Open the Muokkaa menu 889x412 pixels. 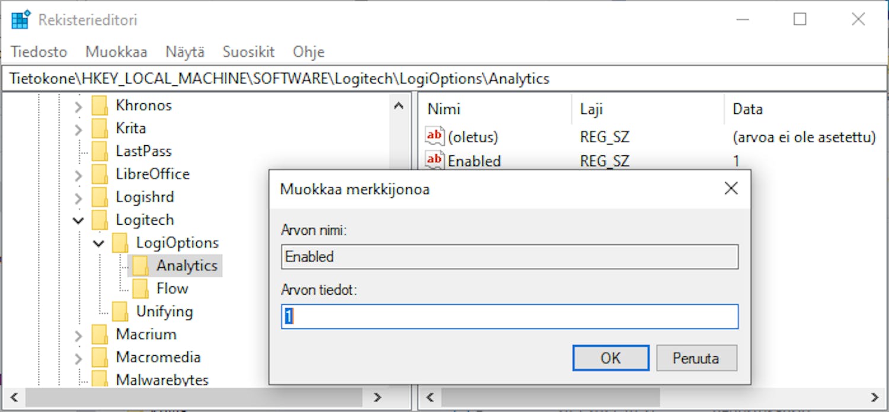point(116,52)
